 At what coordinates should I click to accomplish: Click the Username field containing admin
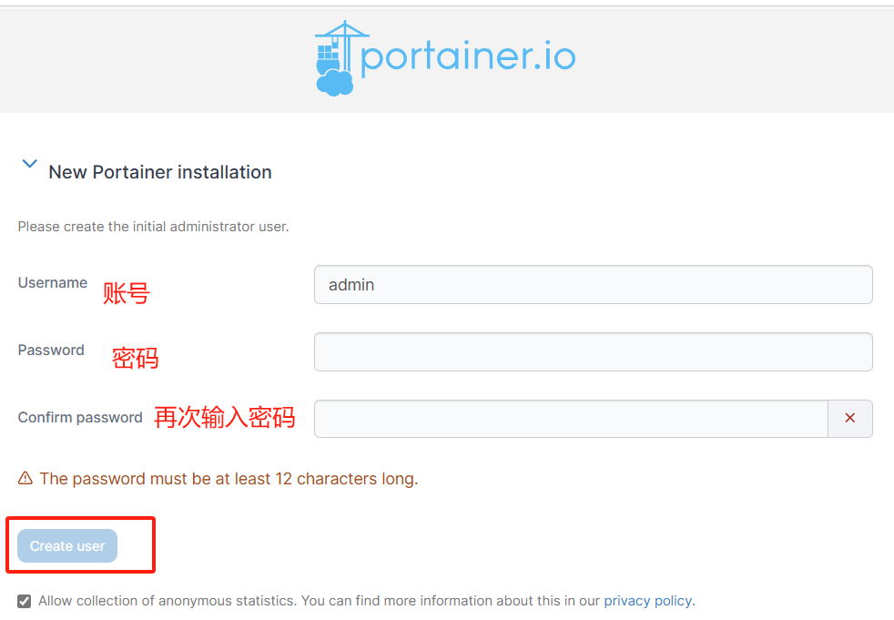click(x=593, y=285)
